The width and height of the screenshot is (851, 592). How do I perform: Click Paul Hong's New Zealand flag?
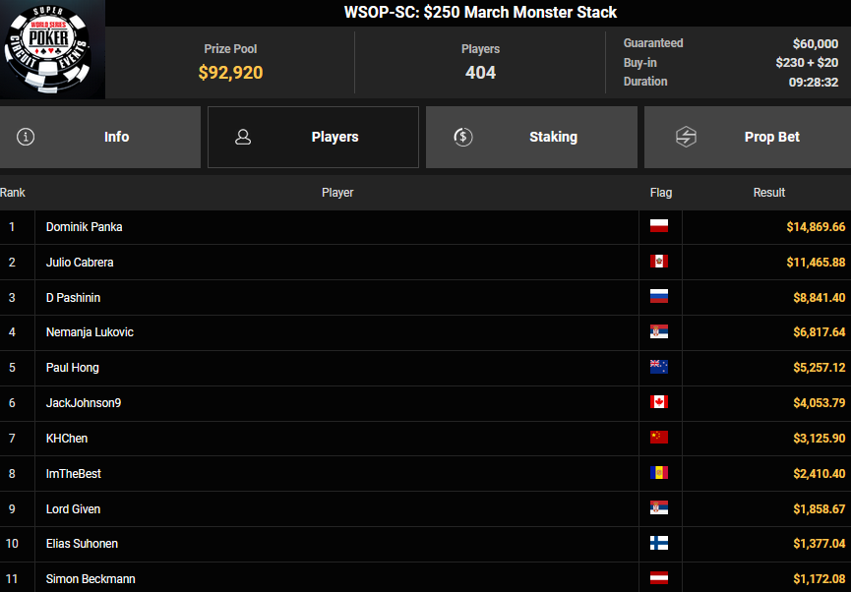pos(659,367)
